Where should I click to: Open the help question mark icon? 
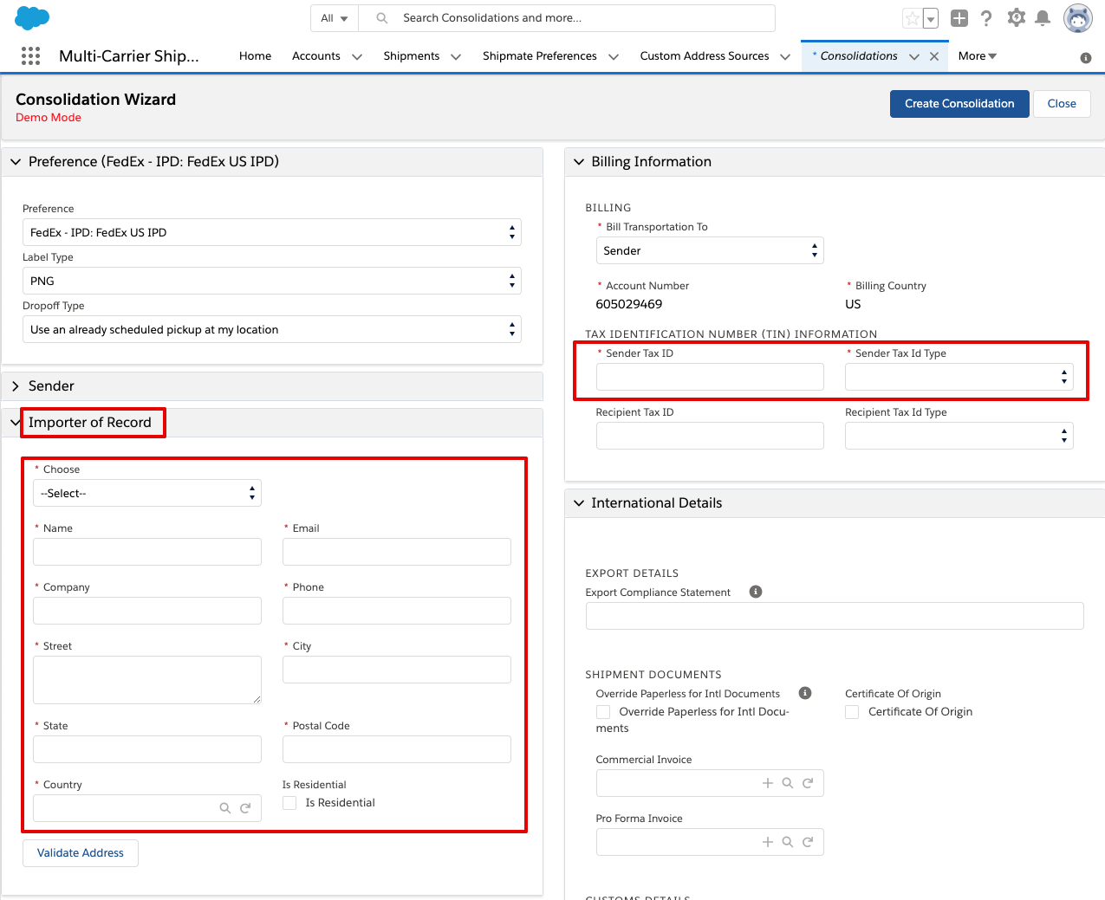coord(986,18)
